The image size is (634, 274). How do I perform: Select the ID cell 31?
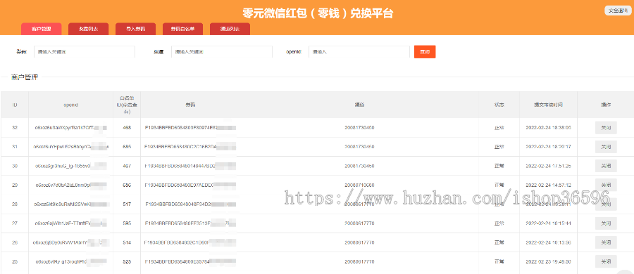(x=15, y=147)
